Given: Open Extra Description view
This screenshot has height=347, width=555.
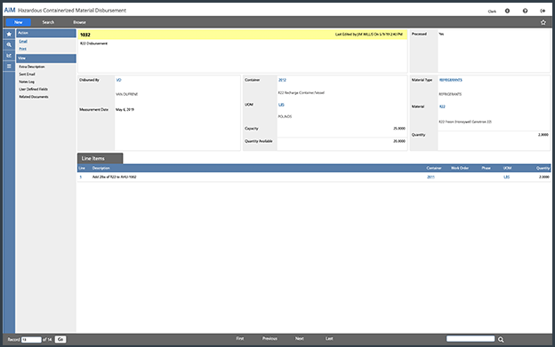Looking at the screenshot, I should tap(32, 67).
